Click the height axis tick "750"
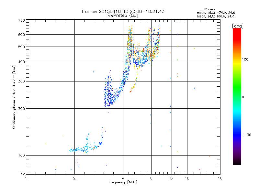This screenshot has height=194, width=259. [x=21, y=20]
